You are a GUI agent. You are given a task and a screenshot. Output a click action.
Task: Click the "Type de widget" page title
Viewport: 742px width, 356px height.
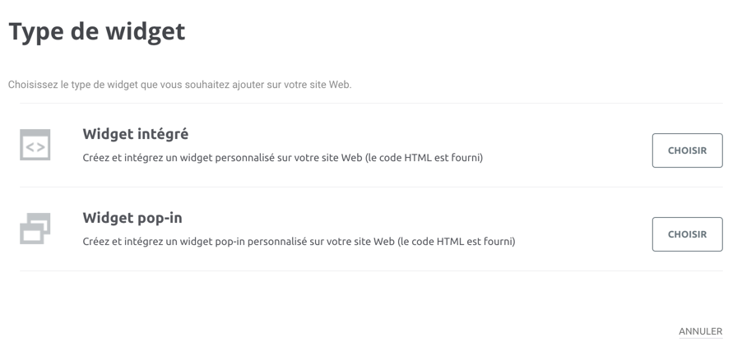97,32
